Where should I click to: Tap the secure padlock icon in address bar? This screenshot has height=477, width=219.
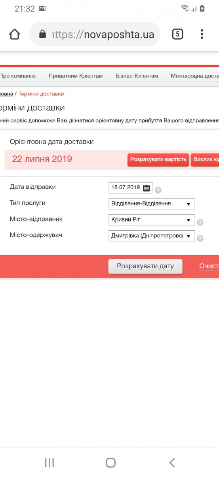click(43, 35)
